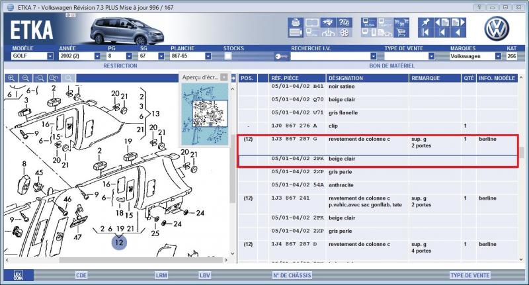Click N° DE CHÂSSIS in the bottom bar
Viewport: 529px width, 285px height.
pos(292,275)
